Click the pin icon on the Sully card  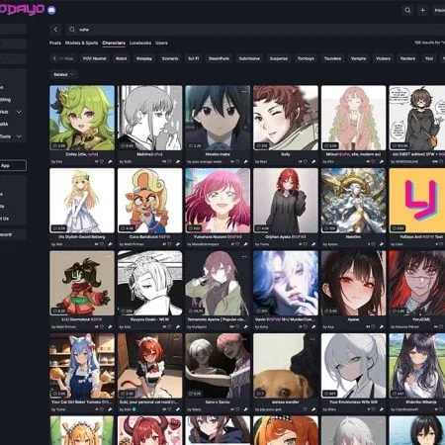313,162
